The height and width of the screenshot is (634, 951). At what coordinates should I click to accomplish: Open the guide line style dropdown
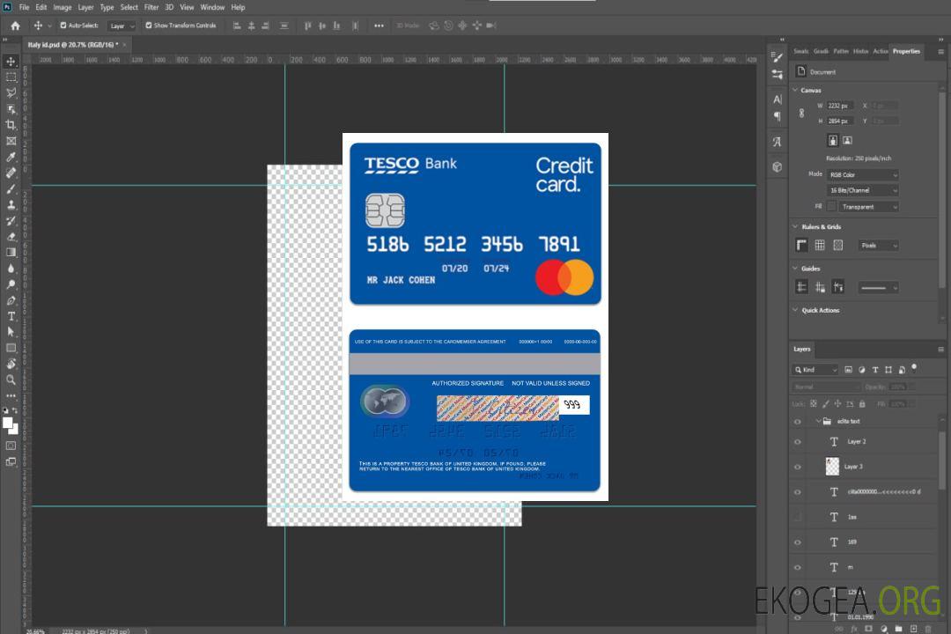[x=878, y=288]
